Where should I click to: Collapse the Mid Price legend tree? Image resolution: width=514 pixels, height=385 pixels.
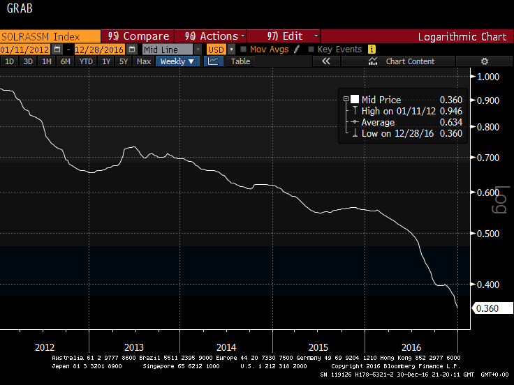[346, 98]
